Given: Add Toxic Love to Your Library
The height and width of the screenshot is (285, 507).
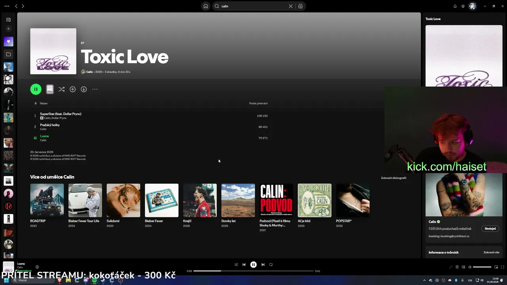Looking at the screenshot, I should [72, 89].
